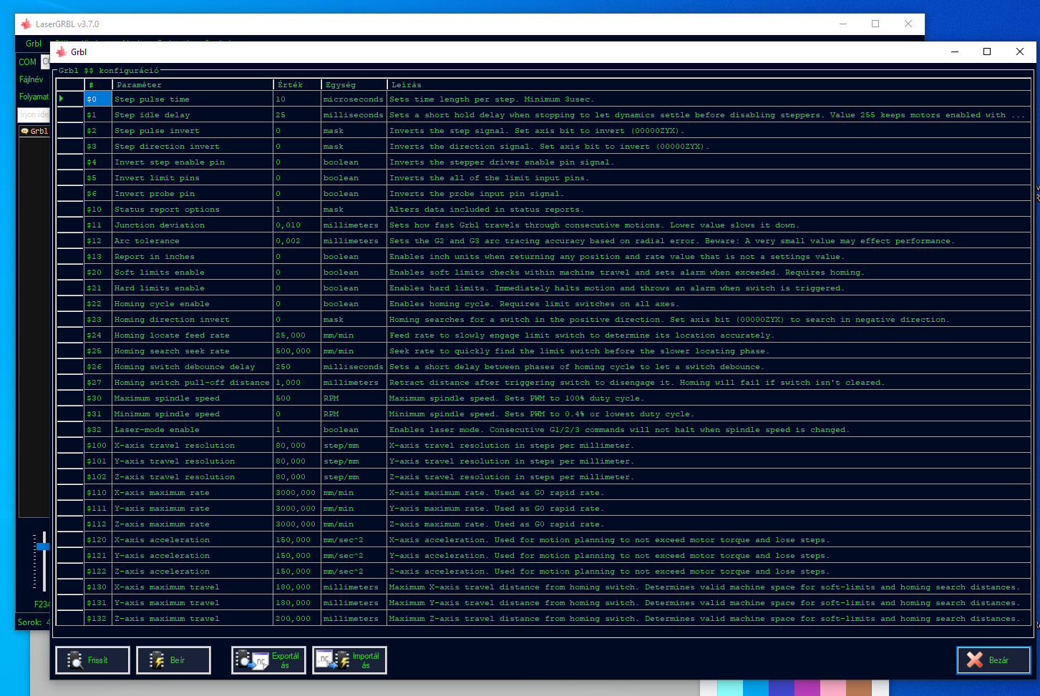
Task: Pick the cyan color swatch in LaserGRBL
Action: pyautogui.click(x=730, y=687)
